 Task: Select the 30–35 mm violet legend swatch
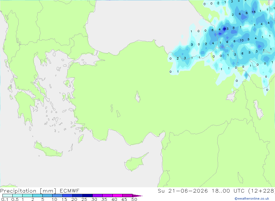[97, 196]
